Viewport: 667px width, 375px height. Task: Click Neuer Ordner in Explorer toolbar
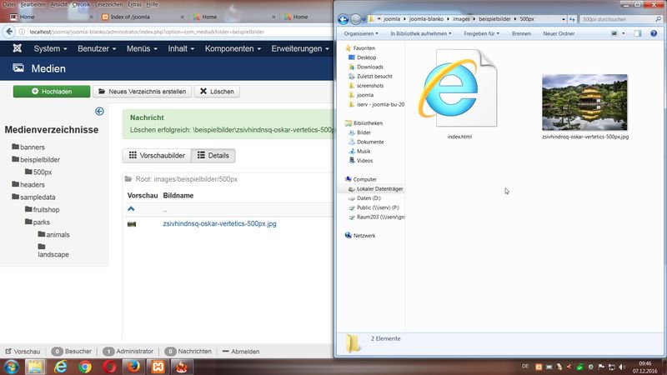click(559, 33)
